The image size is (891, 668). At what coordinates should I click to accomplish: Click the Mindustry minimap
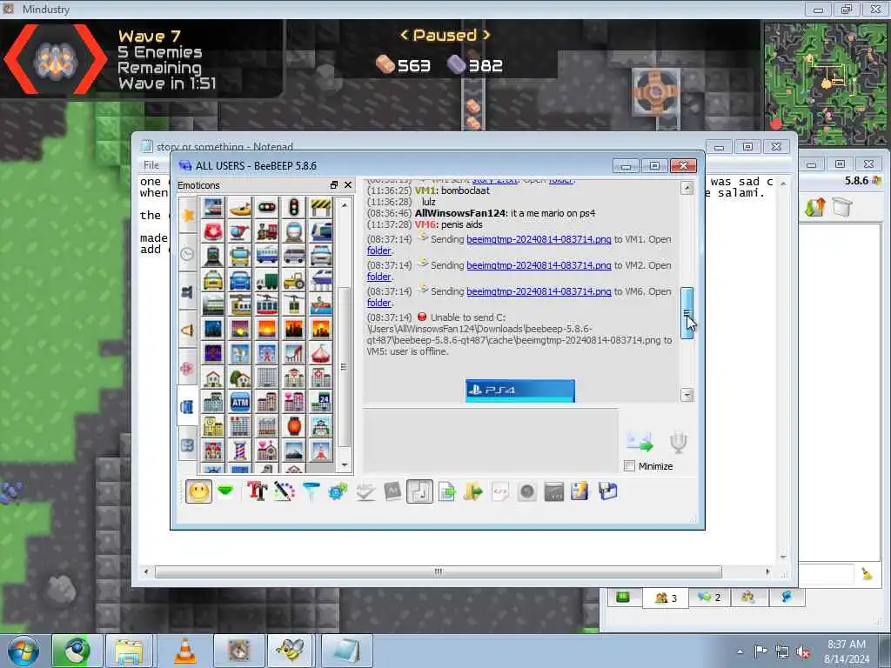[826, 84]
